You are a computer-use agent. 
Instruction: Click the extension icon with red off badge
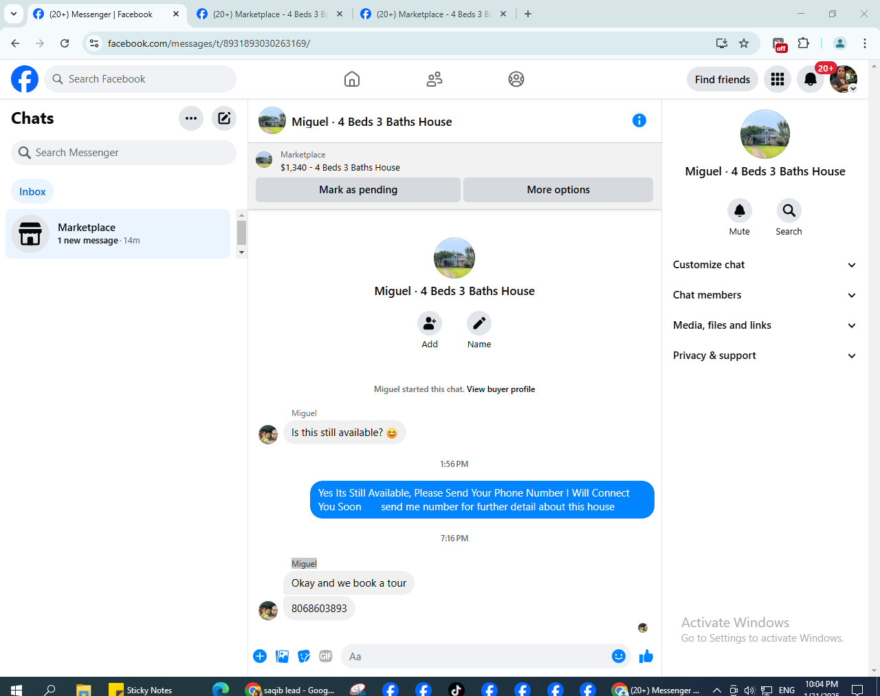pos(780,45)
